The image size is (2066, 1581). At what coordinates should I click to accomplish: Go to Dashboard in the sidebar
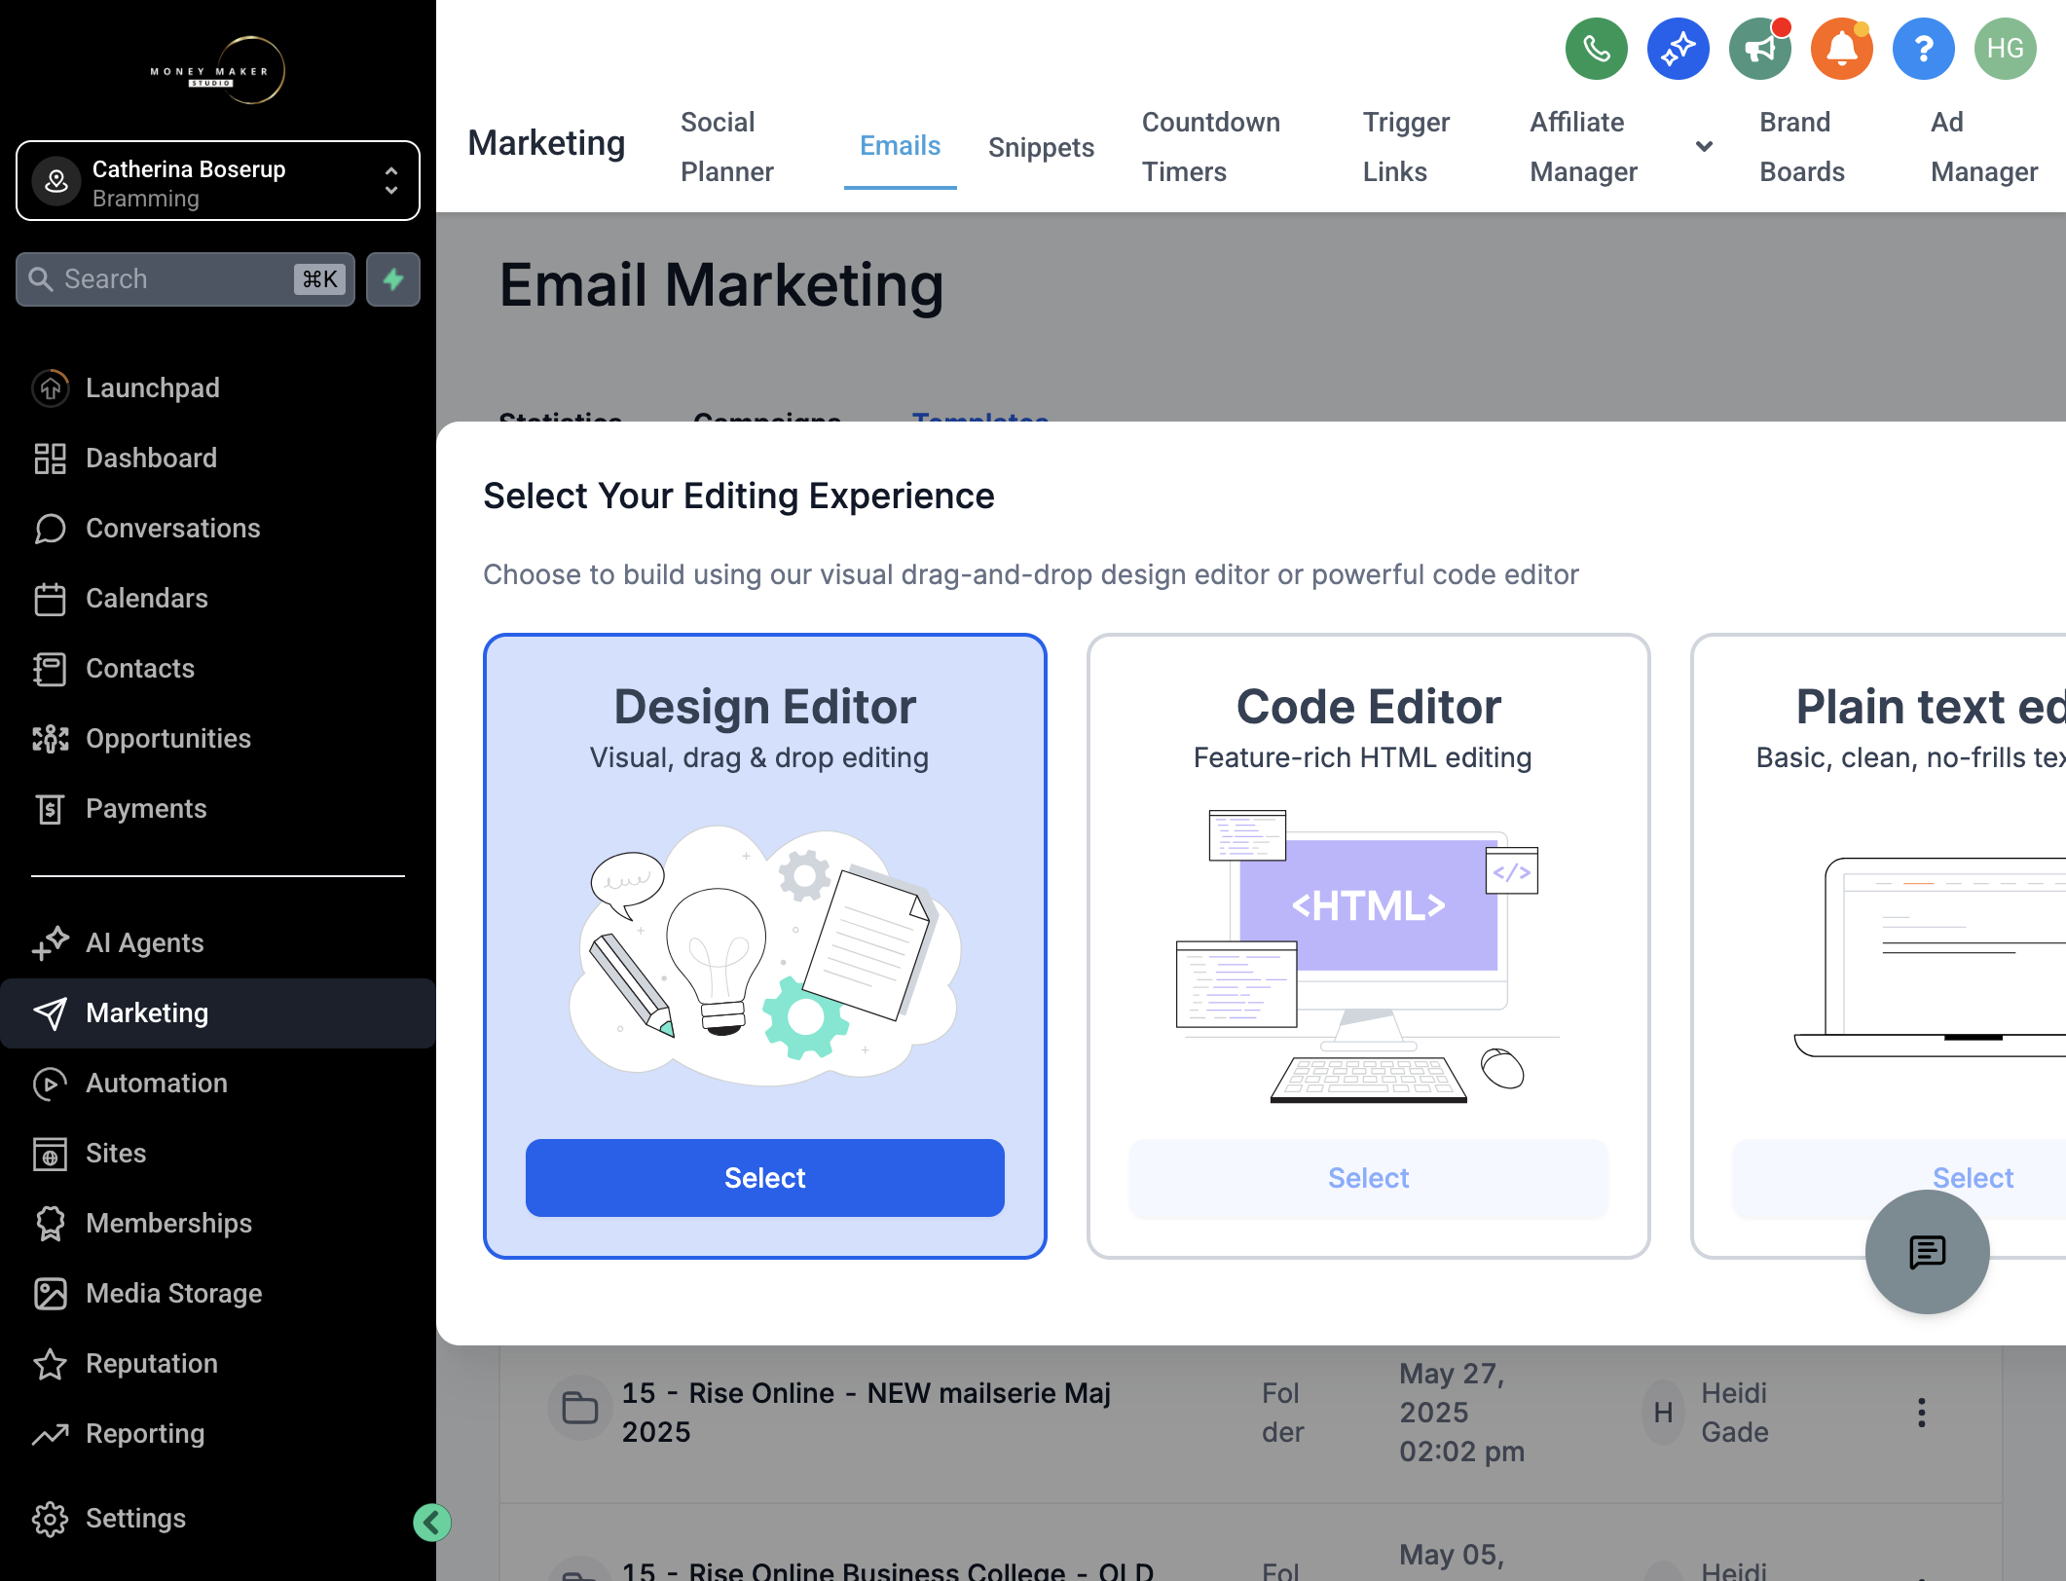[x=151, y=458]
